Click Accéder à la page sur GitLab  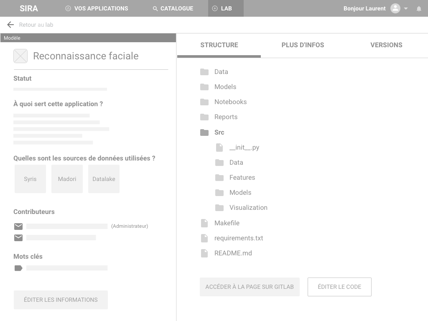pyautogui.click(x=250, y=287)
